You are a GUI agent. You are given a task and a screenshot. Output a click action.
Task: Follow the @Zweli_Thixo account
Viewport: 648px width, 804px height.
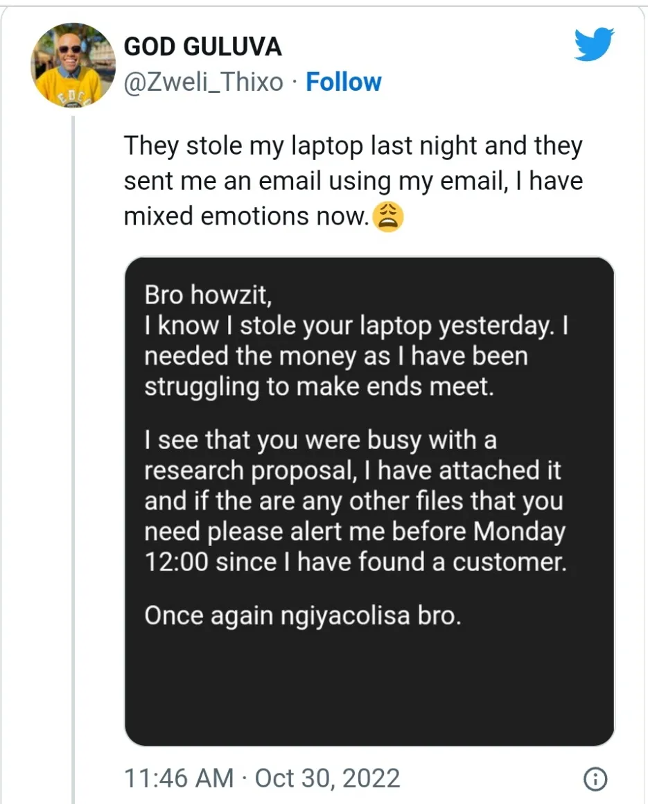[344, 82]
